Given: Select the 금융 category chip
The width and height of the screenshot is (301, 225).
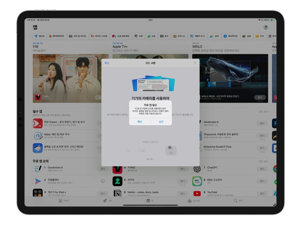Looking at the screenshot, I should pyautogui.click(x=247, y=36).
